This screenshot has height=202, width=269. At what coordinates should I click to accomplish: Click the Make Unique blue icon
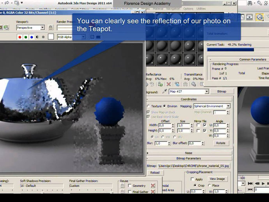(x=177, y=84)
